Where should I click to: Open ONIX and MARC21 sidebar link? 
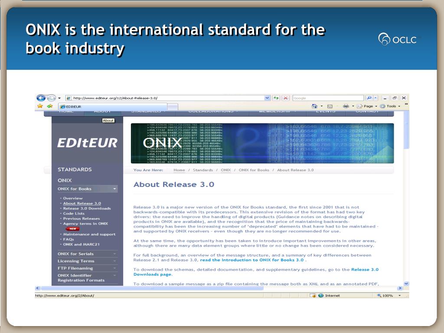(x=81, y=245)
